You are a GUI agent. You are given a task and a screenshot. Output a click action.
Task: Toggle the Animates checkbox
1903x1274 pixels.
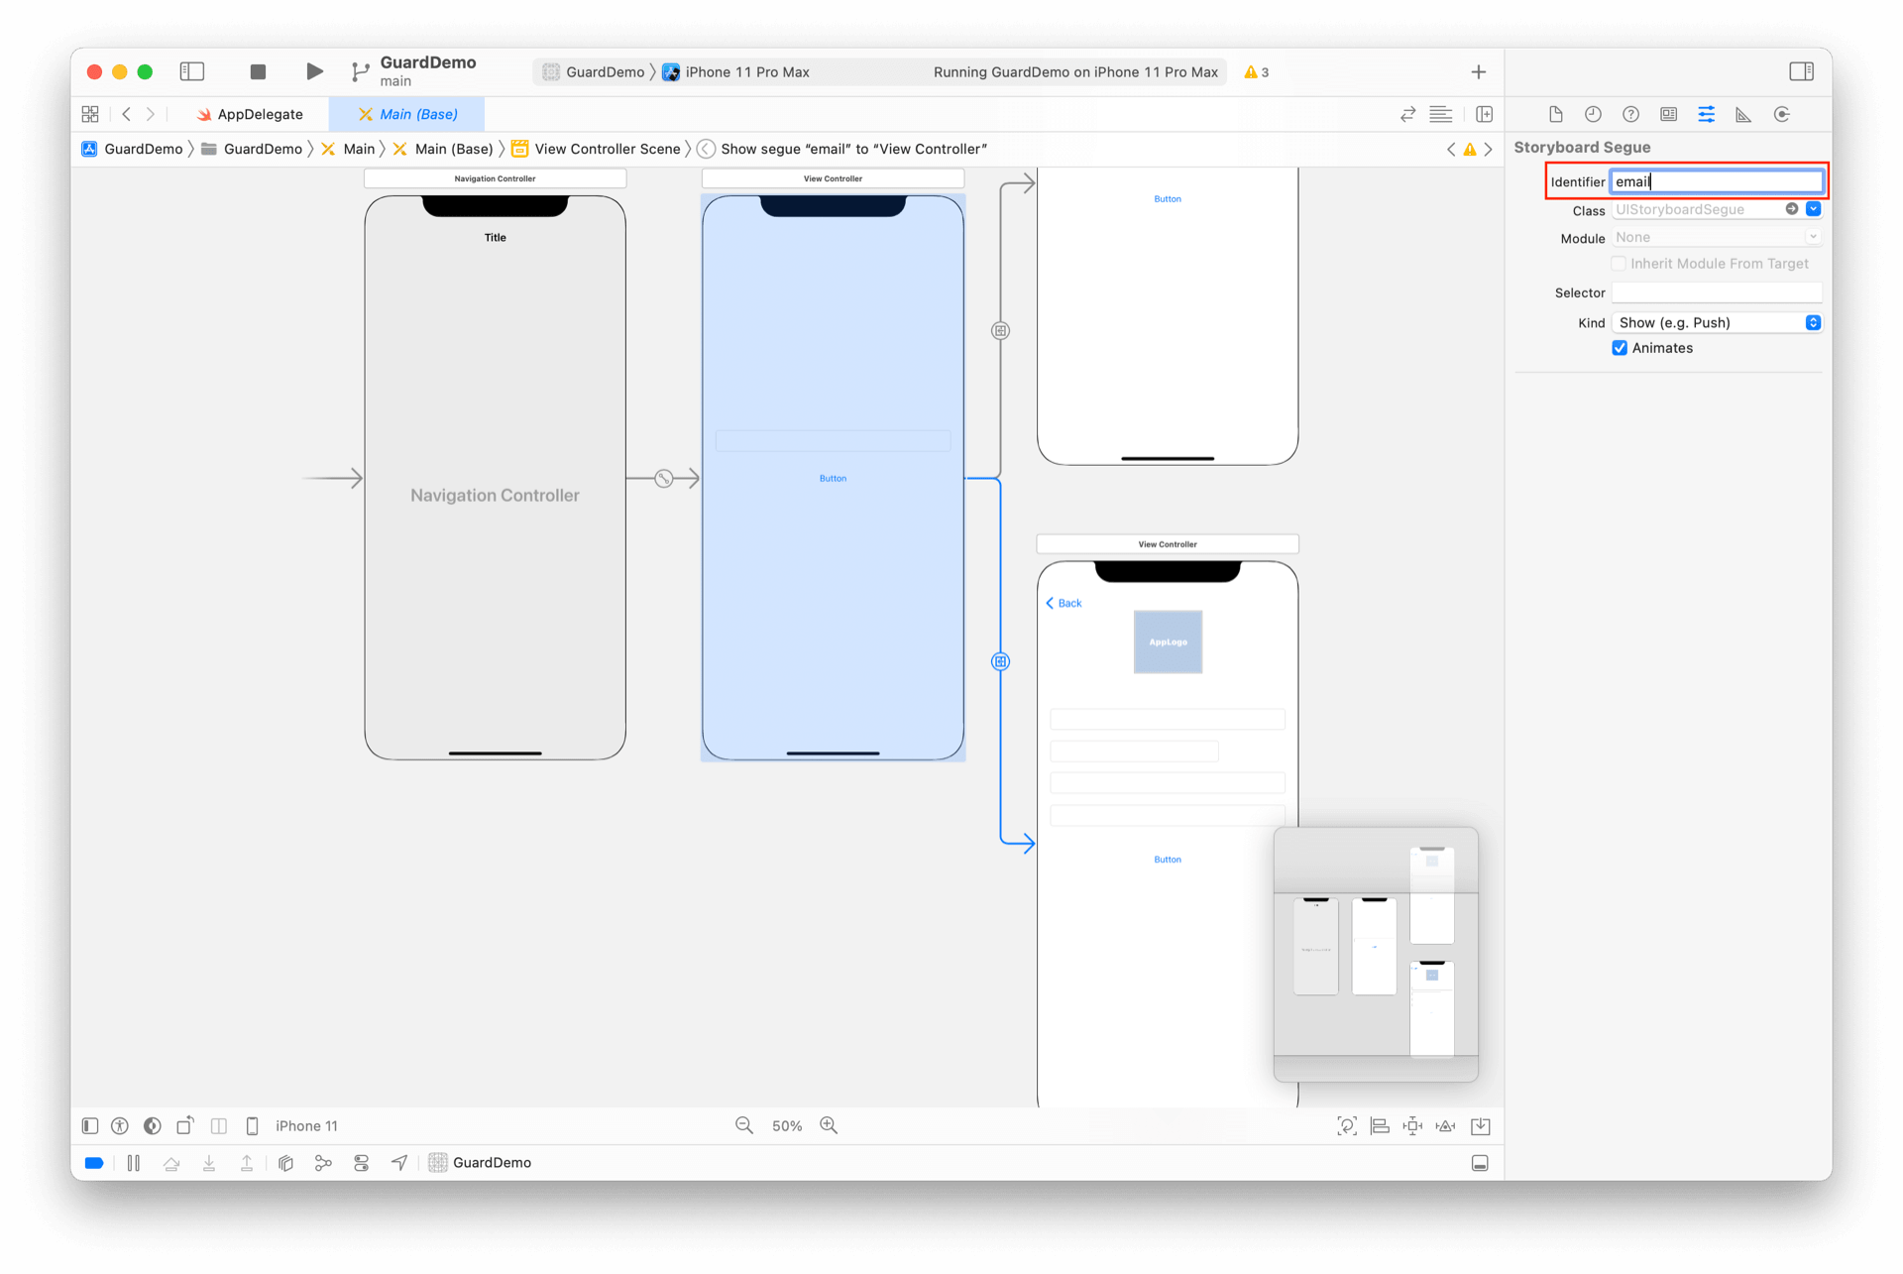(x=1620, y=348)
